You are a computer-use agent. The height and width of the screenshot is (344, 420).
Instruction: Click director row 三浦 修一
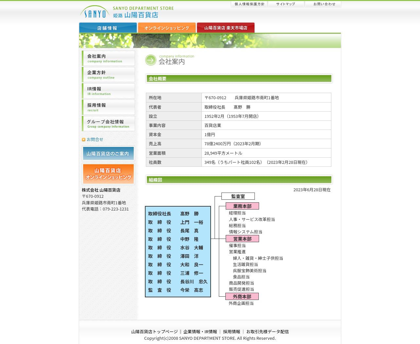pyautogui.click(x=176, y=273)
